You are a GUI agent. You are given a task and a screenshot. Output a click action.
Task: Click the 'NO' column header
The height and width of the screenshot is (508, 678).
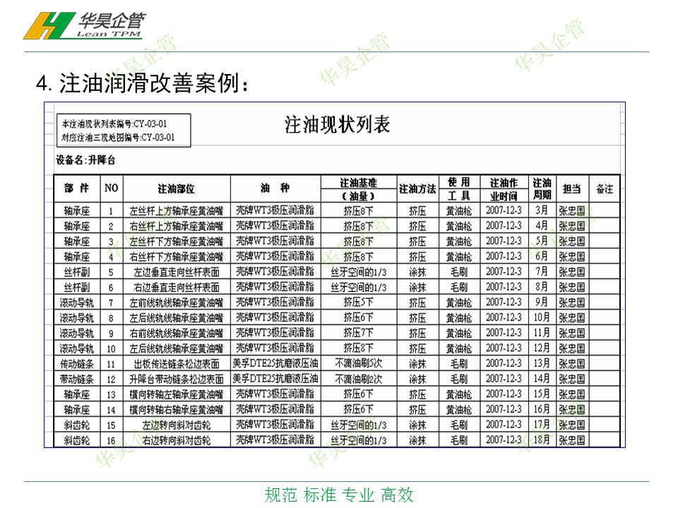[111, 188]
